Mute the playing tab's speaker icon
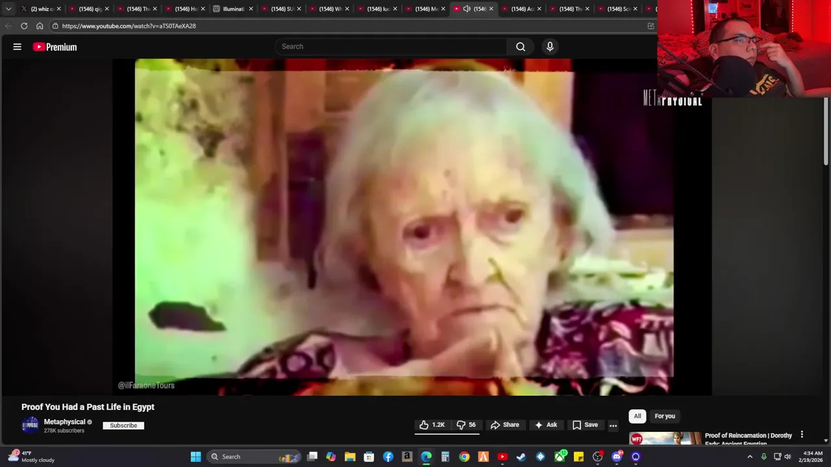This screenshot has height=467, width=831. (x=466, y=9)
